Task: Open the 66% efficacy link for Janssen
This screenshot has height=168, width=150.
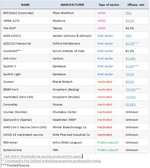Action: pyautogui.click(x=128, y=36)
